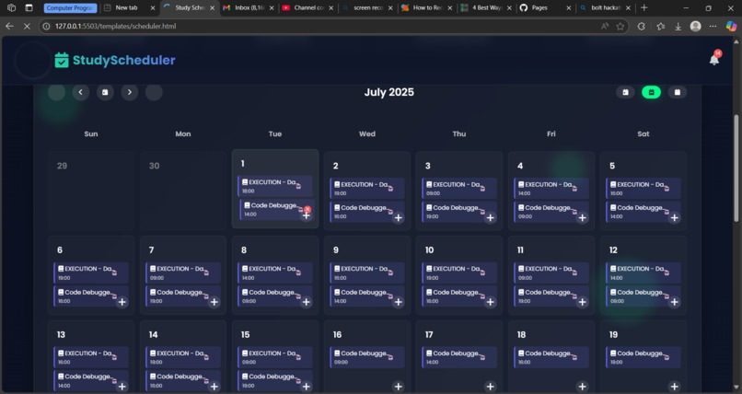Viewport: 742px width, 394px height.
Task: Add a session on July 7 with plus
Action: [214, 302]
